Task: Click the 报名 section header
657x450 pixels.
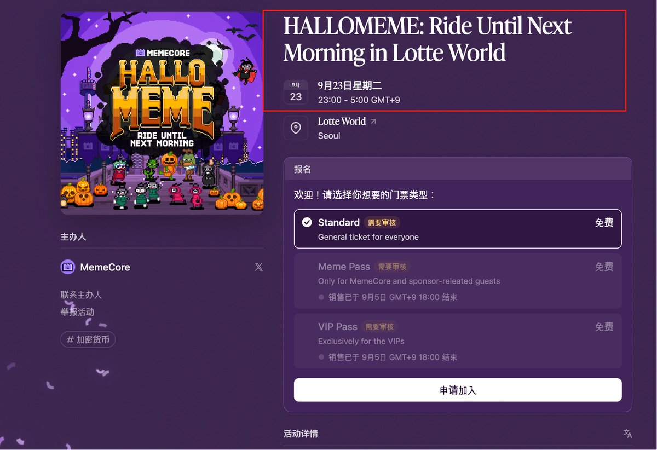Action: pos(303,169)
